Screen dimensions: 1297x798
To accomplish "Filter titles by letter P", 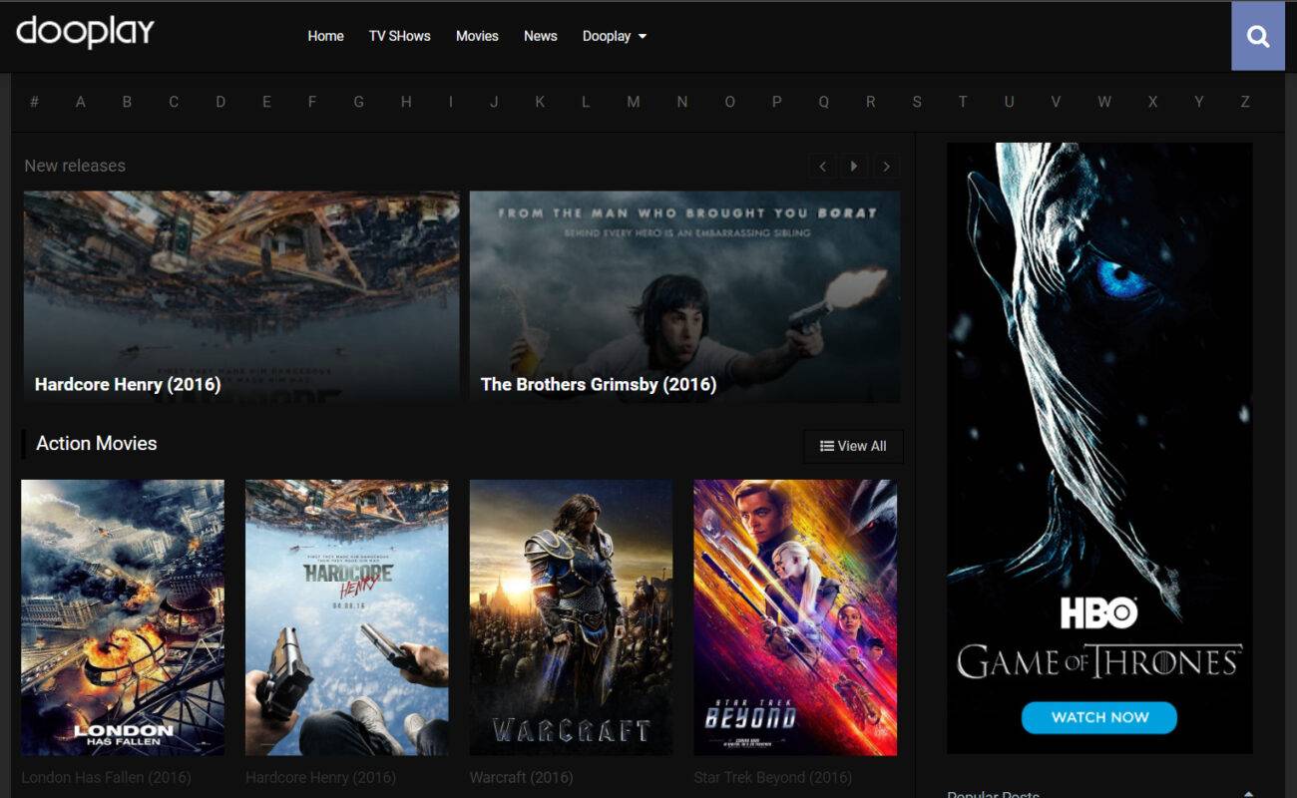I will click(777, 102).
